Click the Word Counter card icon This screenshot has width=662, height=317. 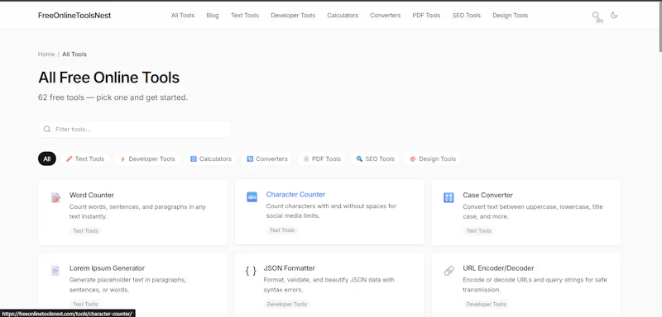click(55, 197)
